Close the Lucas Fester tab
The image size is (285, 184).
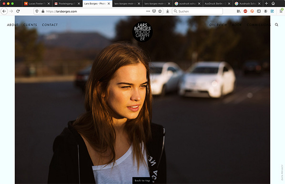pos(49,3)
